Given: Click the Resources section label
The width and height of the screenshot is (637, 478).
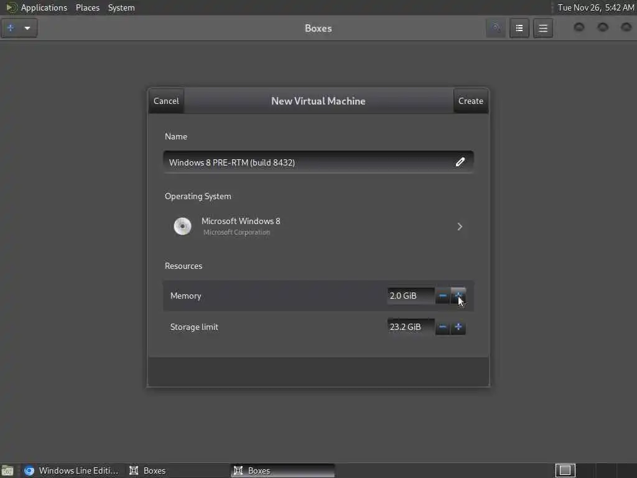Looking at the screenshot, I should (184, 266).
